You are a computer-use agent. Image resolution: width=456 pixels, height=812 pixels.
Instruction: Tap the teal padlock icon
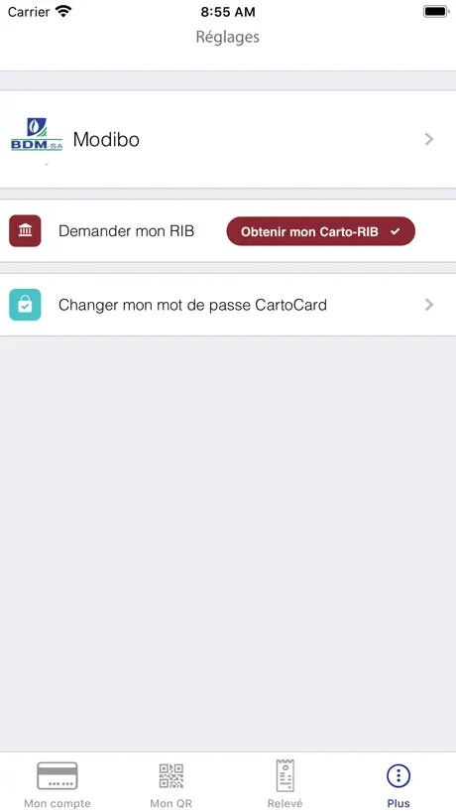(x=25, y=305)
